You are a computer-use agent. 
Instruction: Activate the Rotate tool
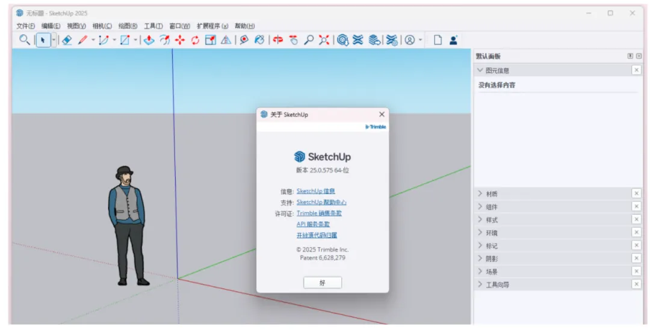tap(195, 40)
